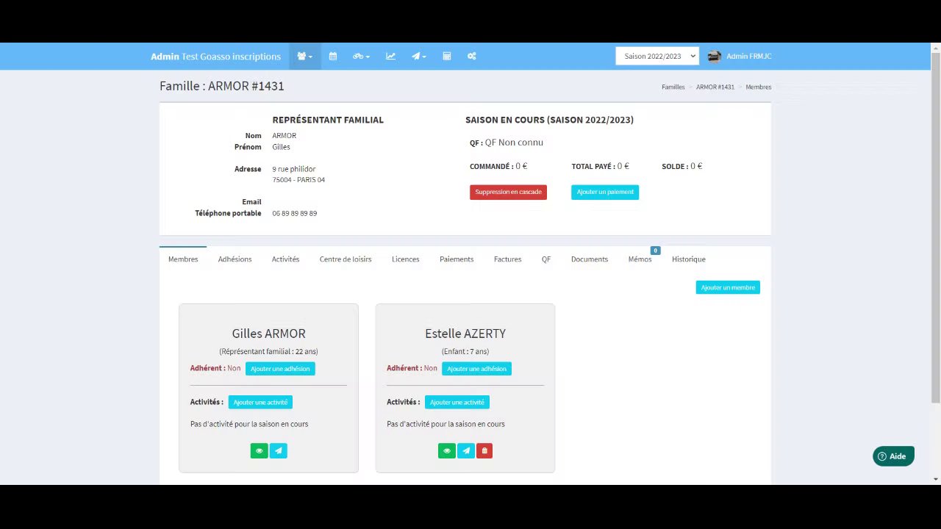Click the Mémos count badge
941x529 pixels.
(x=655, y=251)
